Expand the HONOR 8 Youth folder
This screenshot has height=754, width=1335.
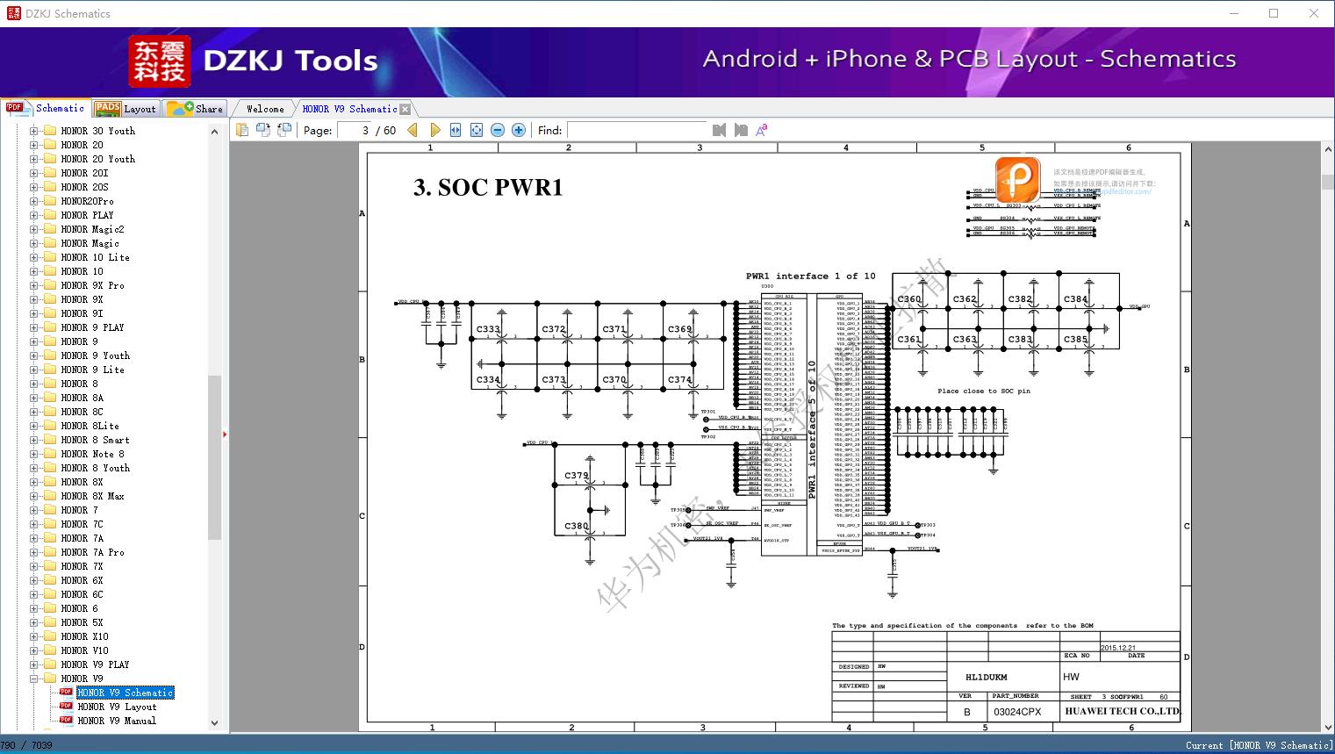(33, 468)
